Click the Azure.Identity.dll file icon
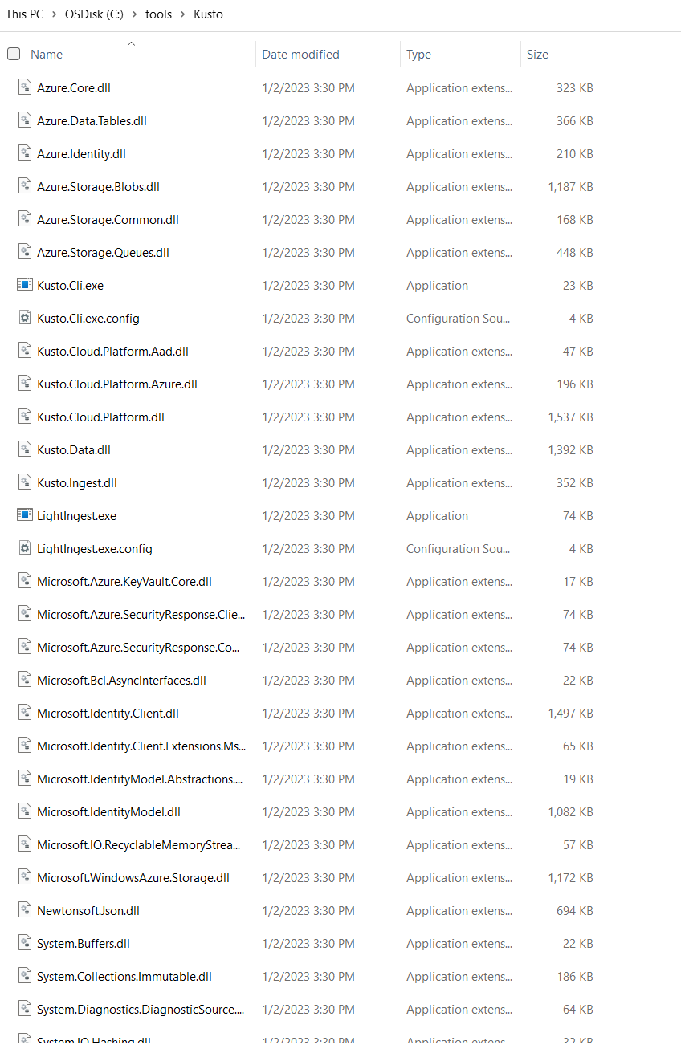 point(24,153)
